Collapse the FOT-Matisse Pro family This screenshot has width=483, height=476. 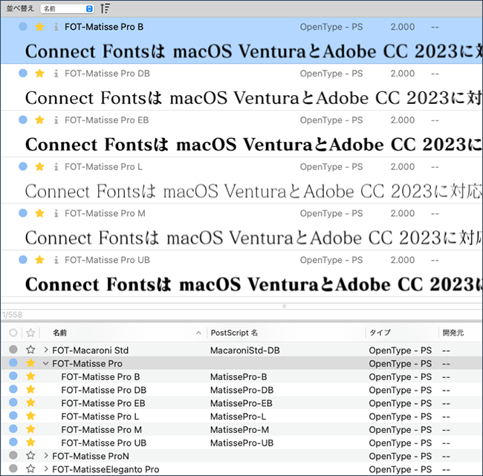click(x=46, y=363)
